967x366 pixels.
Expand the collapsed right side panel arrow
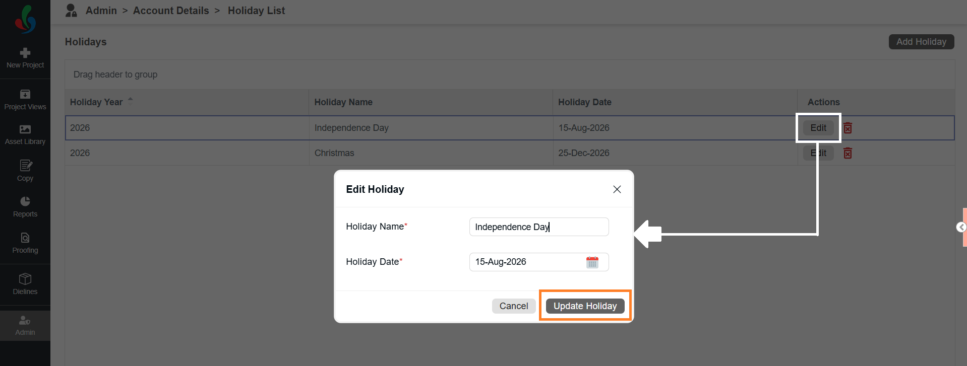(x=961, y=227)
